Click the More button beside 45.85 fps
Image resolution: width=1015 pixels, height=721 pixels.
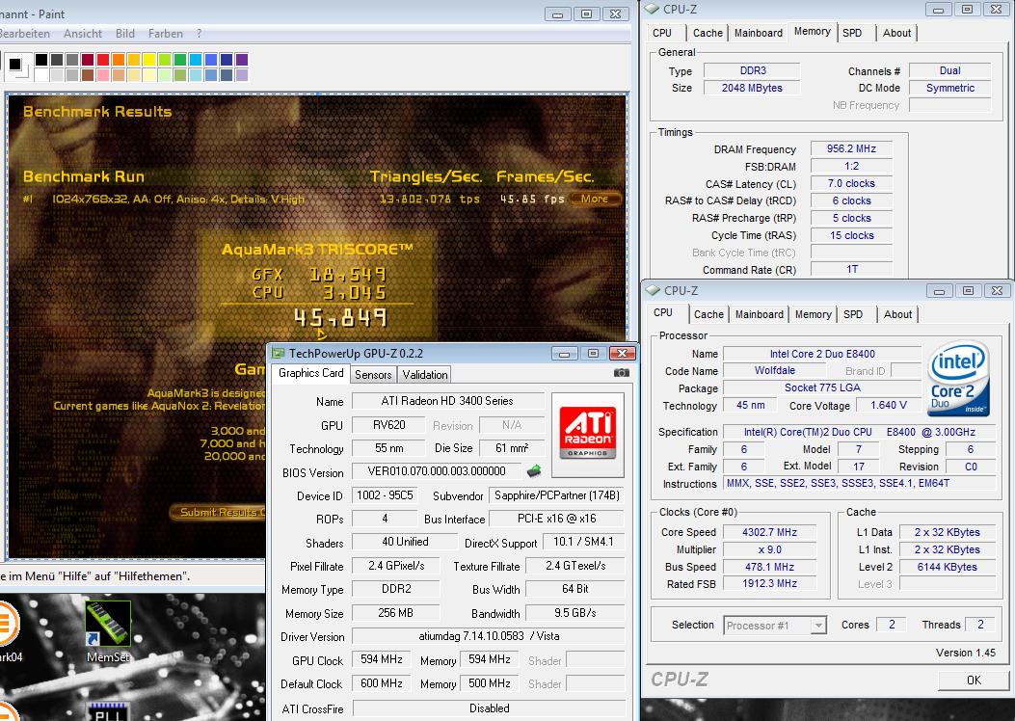[595, 199]
